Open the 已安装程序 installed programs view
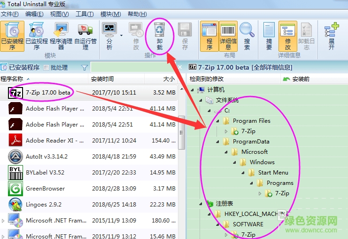348x239 pixels. (12, 36)
